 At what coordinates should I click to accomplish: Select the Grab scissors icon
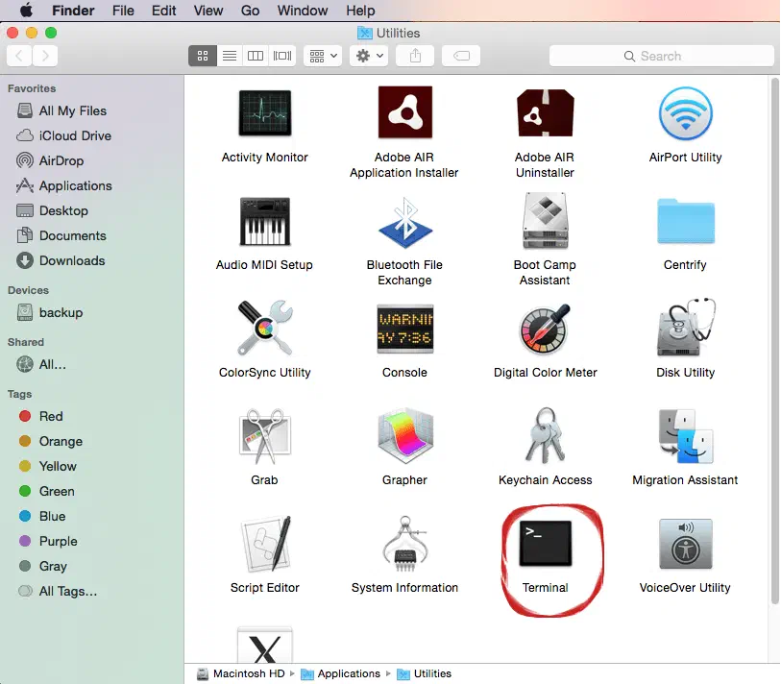pos(264,436)
